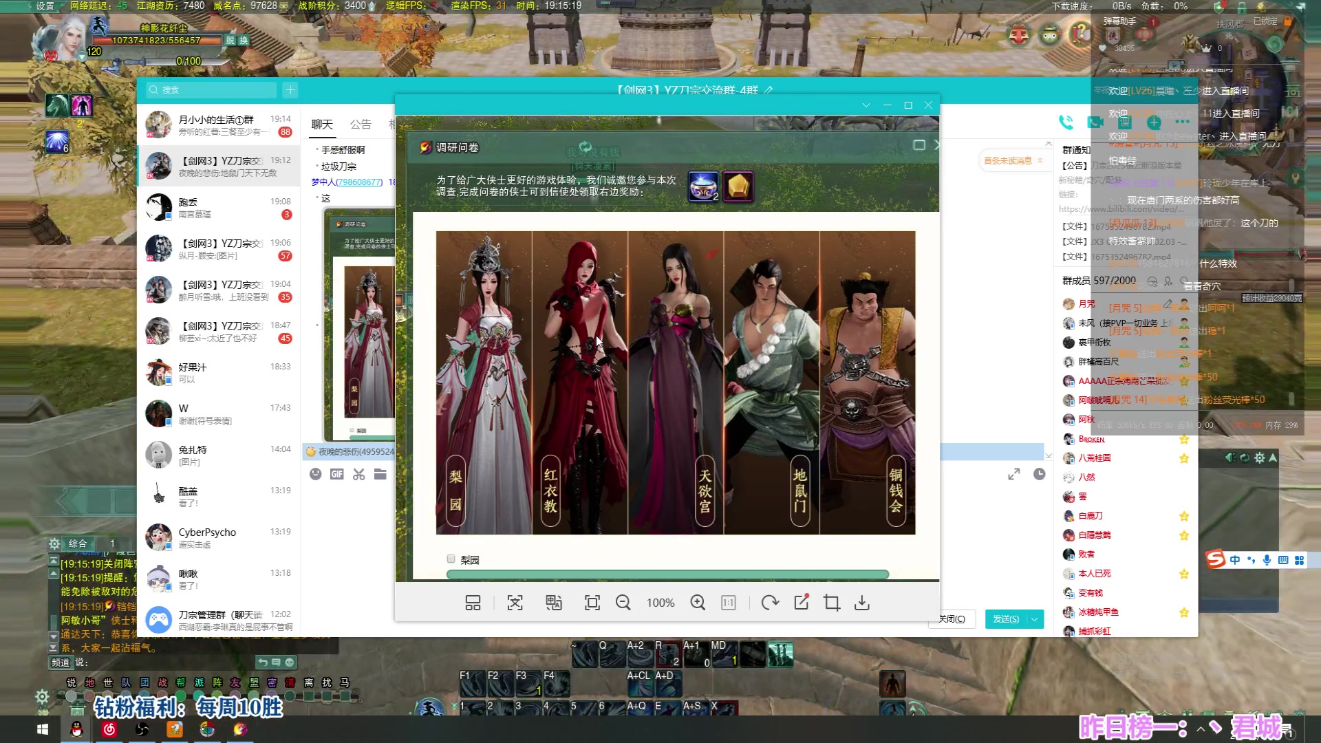Open the CyberPsycho conversation
The width and height of the screenshot is (1321, 743).
[219, 538]
